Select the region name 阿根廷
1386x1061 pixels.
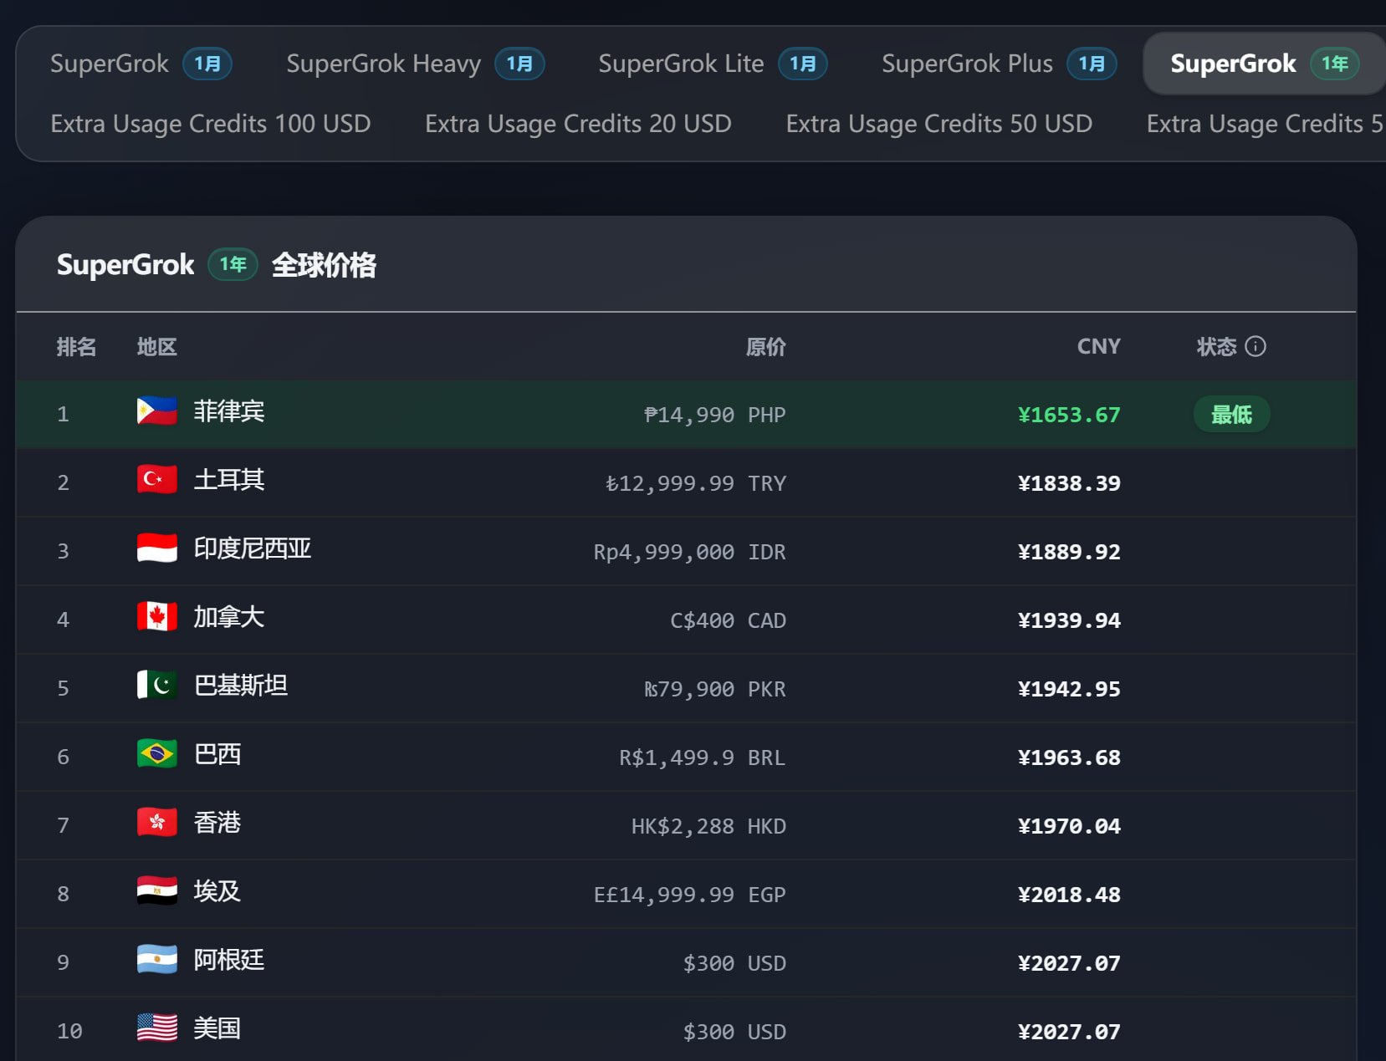coord(229,960)
